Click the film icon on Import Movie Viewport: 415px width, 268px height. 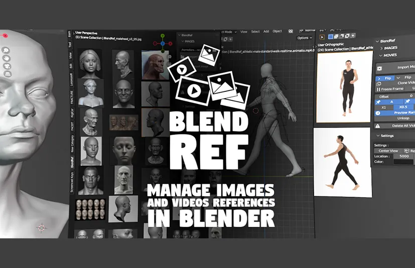[x=379, y=69]
